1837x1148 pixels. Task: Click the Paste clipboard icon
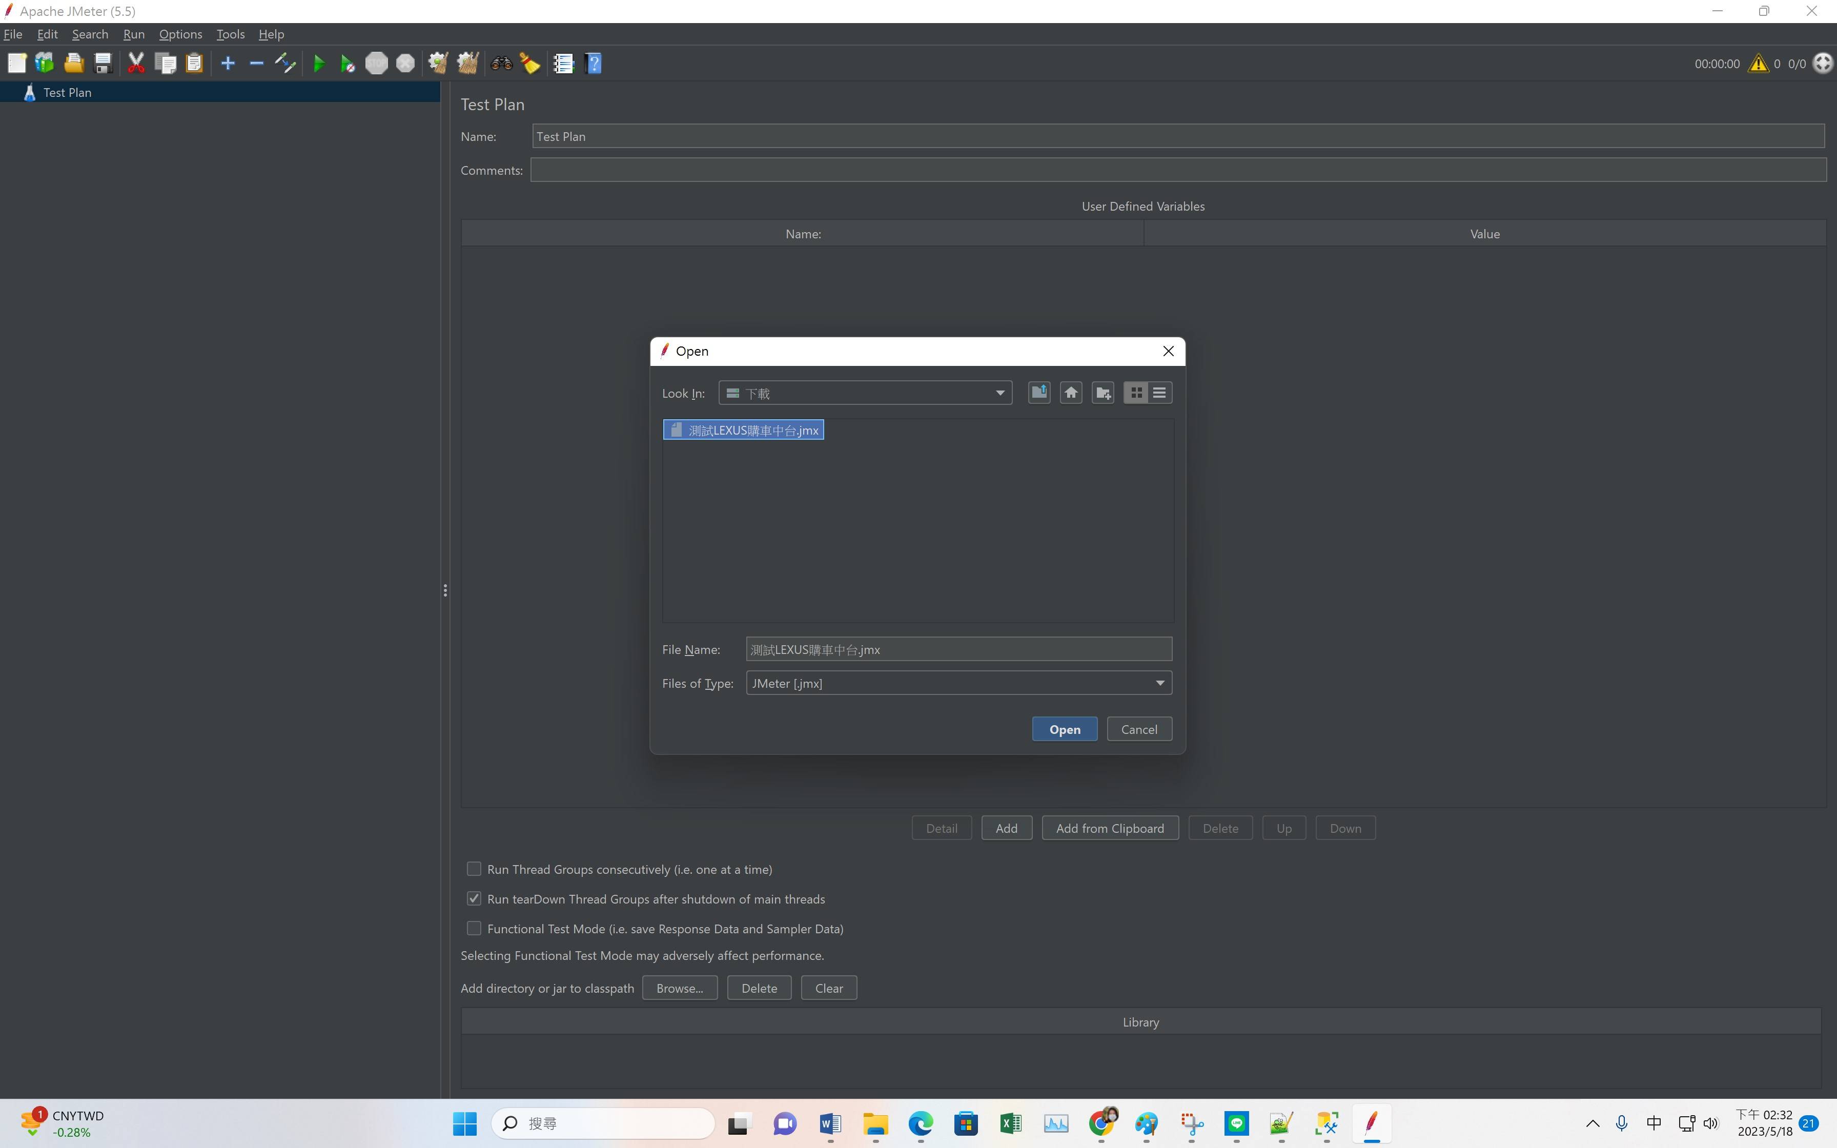(x=194, y=63)
